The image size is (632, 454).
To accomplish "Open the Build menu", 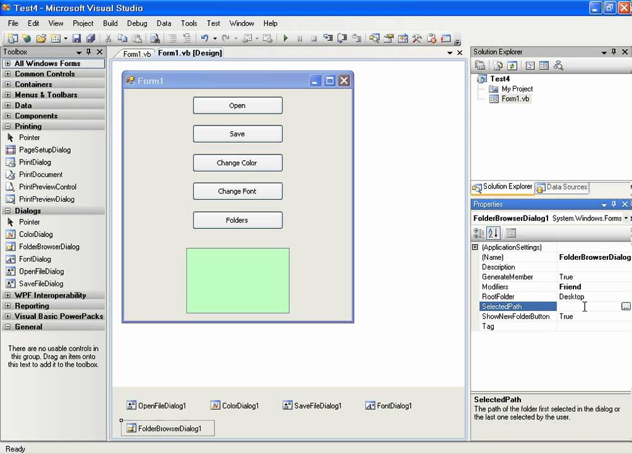I will pos(110,23).
